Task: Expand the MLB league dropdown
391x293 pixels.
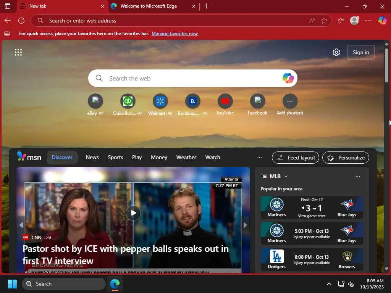Action: pos(286,176)
